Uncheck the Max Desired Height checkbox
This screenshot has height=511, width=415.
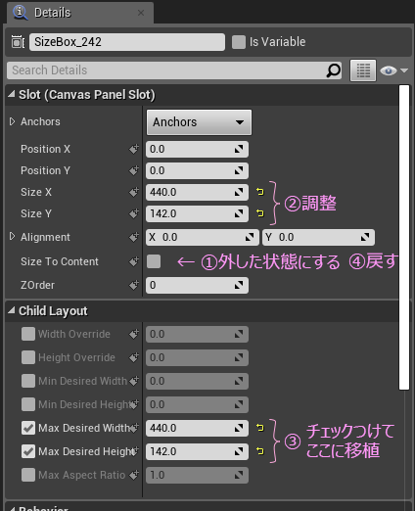coord(28,451)
